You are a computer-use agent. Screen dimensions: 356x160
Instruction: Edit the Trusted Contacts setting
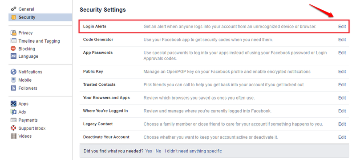coord(342,85)
